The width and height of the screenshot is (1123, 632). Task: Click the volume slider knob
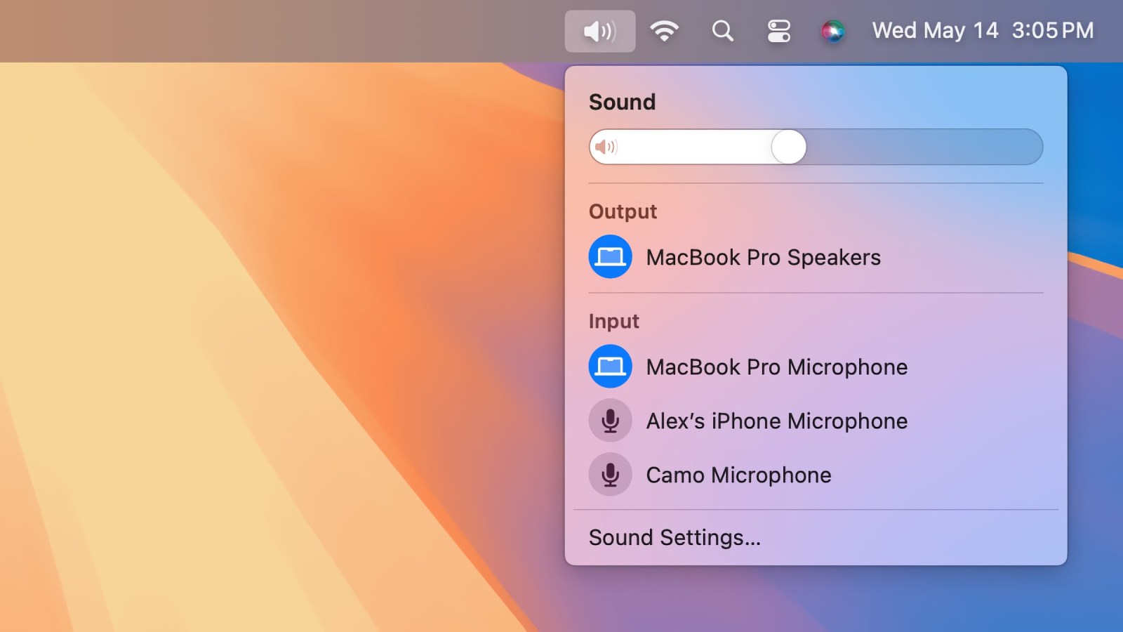[x=788, y=147]
